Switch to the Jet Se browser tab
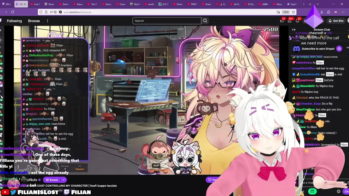Viewport: 349px width, 196px height. tap(235, 4)
